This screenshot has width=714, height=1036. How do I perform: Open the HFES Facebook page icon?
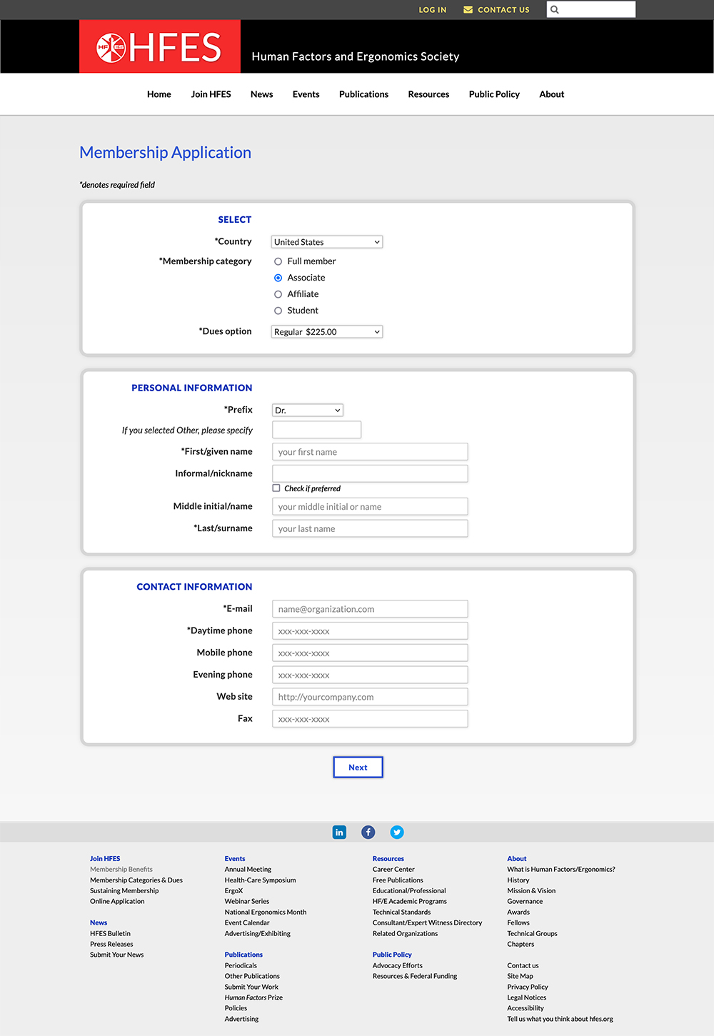(x=368, y=832)
